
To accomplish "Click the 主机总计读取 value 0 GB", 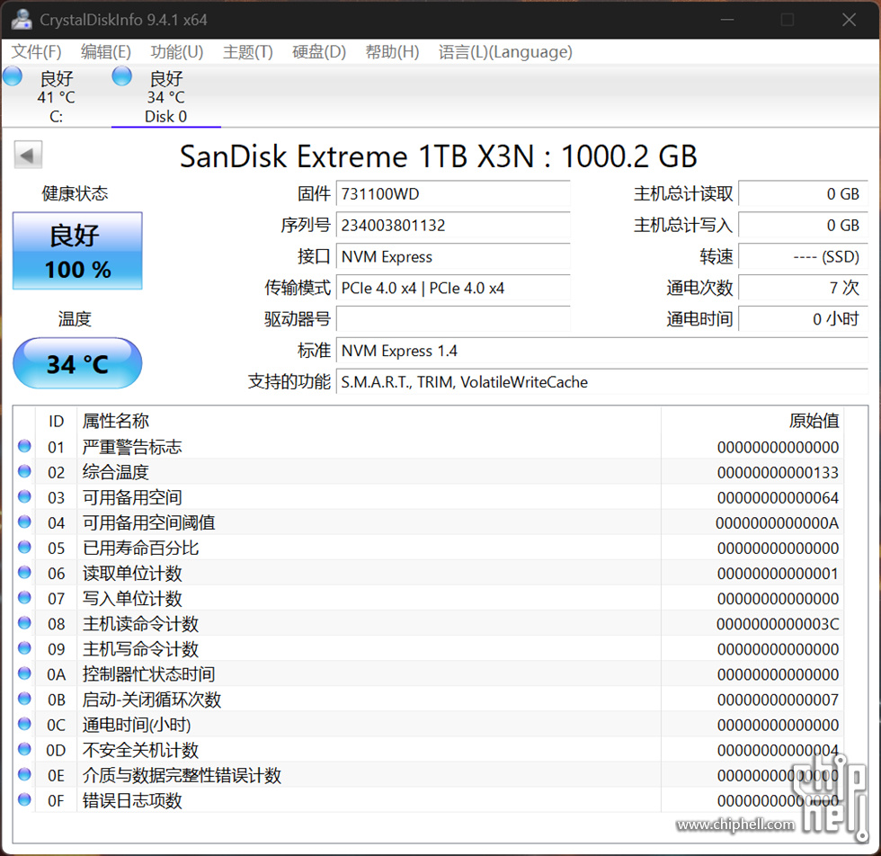I will click(803, 194).
